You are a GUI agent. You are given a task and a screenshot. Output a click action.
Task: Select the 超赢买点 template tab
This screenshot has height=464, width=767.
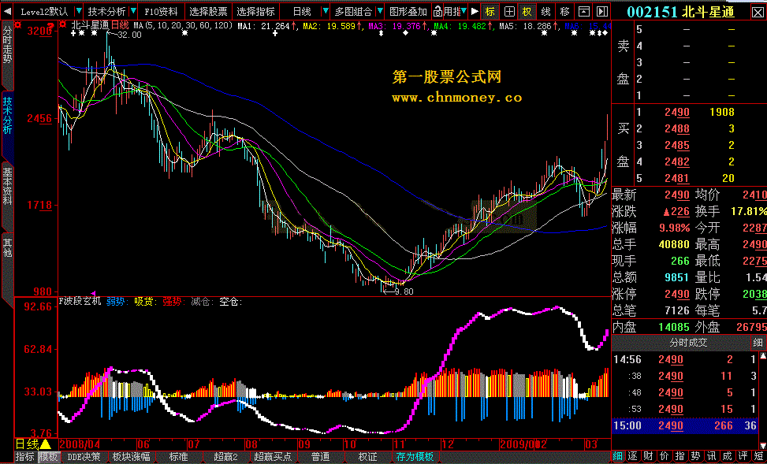[x=273, y=457]
